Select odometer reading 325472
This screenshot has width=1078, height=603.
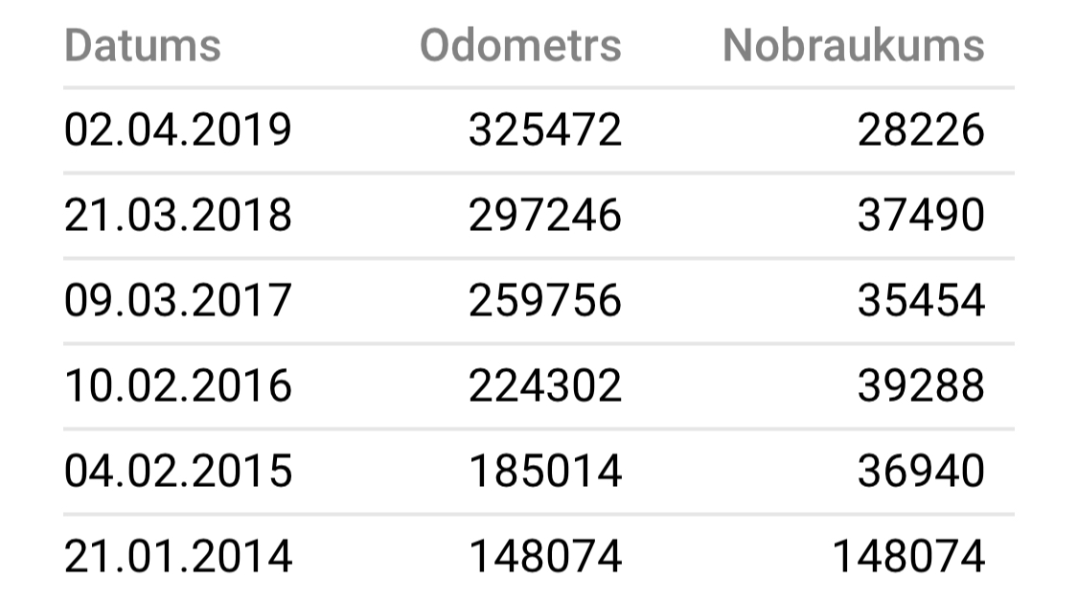(x=544, y=130)
